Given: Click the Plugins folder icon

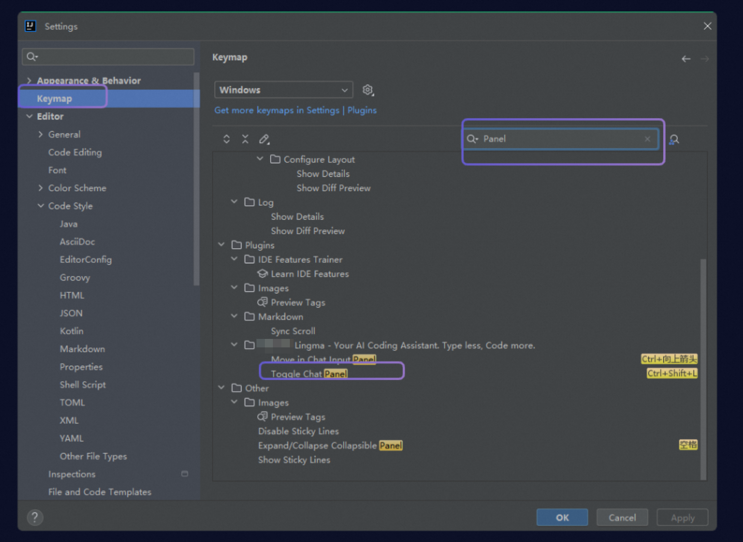Looking at the screenshot, I should 236,245.
